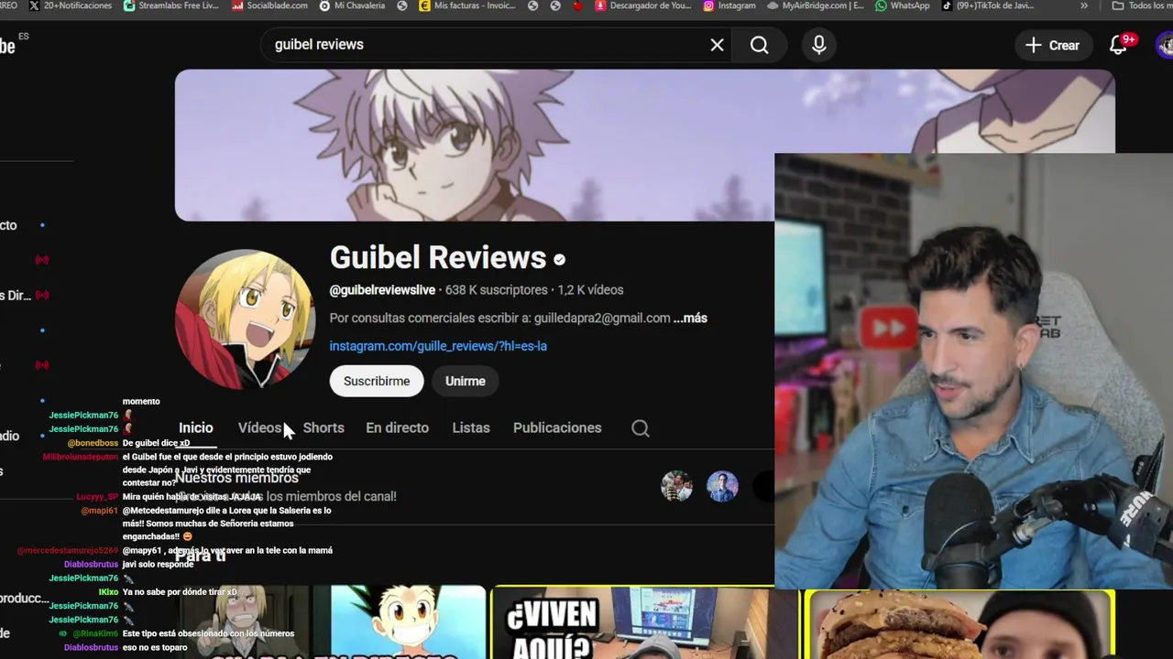This screenshot has height=659, width=1173.
Task: Click the second member avatar in blue
Action: 722,487
